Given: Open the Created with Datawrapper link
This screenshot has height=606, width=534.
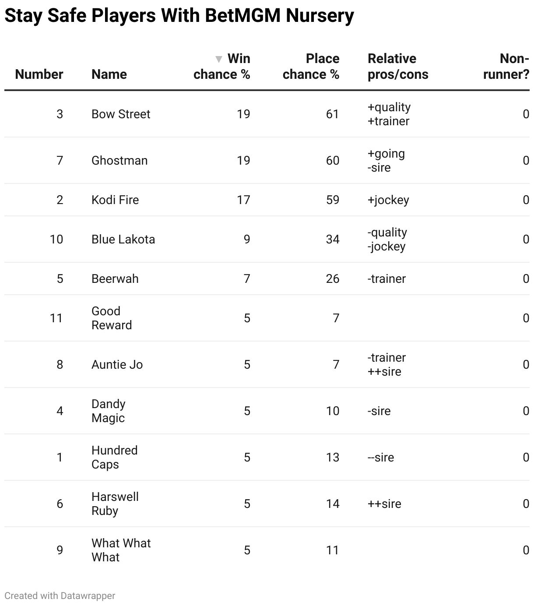Looking at the screenshot, I should coord(60,595).
